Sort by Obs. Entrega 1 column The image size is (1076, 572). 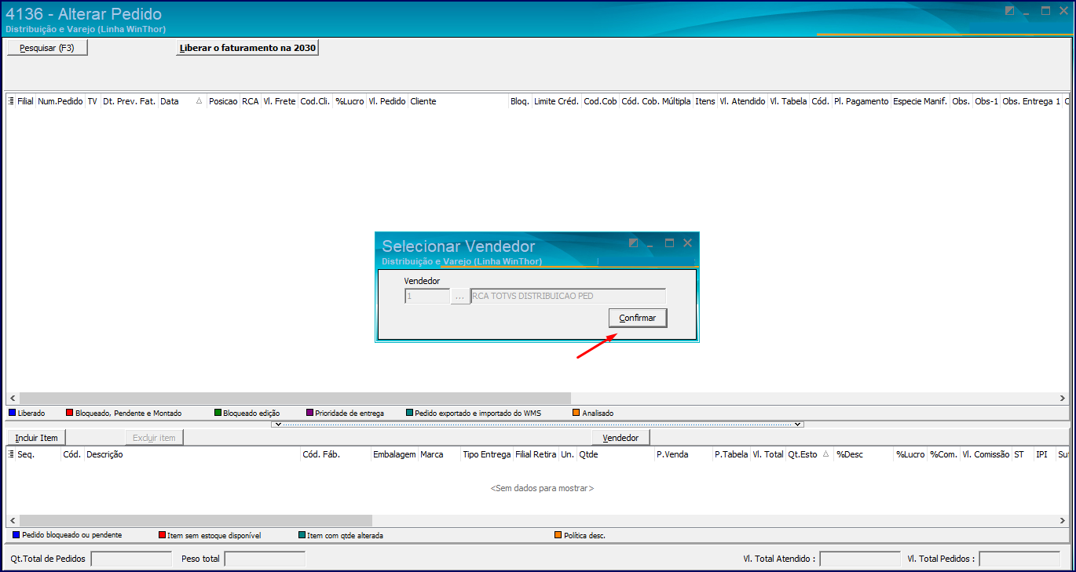point(1031,101)
